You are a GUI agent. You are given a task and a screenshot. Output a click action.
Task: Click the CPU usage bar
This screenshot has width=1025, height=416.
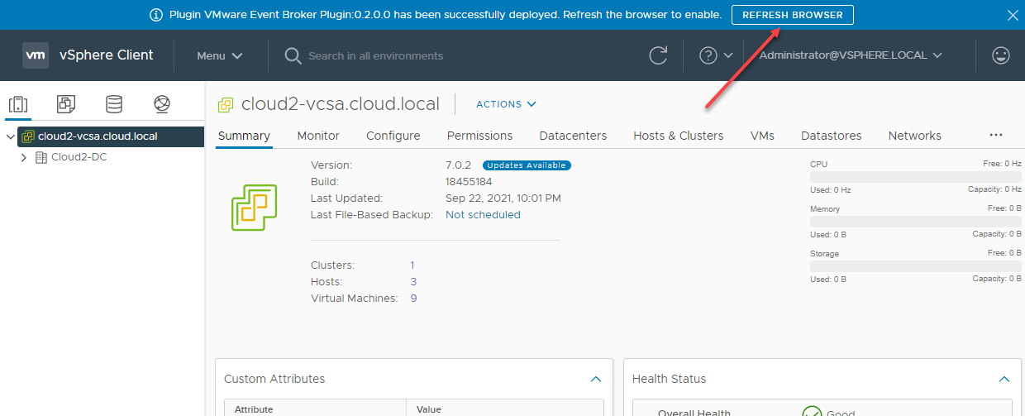pyautogui.click(x=916, y=177)
